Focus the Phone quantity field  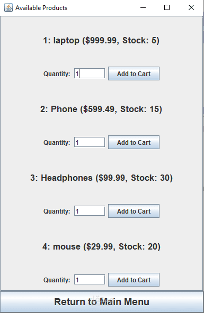(90, 142)
